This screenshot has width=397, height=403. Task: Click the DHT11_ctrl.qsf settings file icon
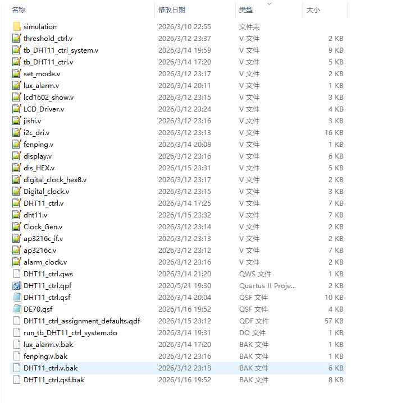(17, 298)
